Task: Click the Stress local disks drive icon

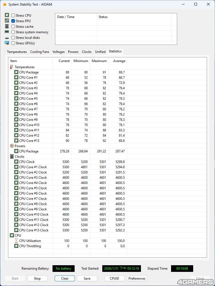Action: (x=7, y=38)
